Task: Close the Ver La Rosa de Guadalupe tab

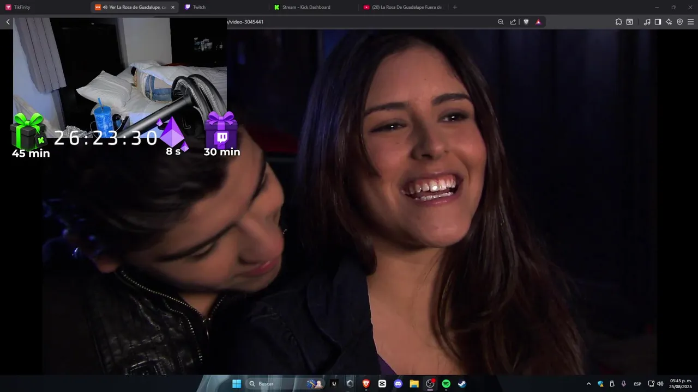Action: click(x=173, y=7)
